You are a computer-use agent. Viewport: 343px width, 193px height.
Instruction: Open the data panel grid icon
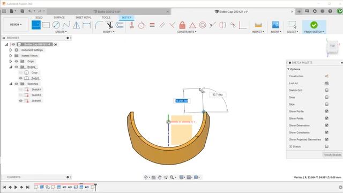coord(4,11)
